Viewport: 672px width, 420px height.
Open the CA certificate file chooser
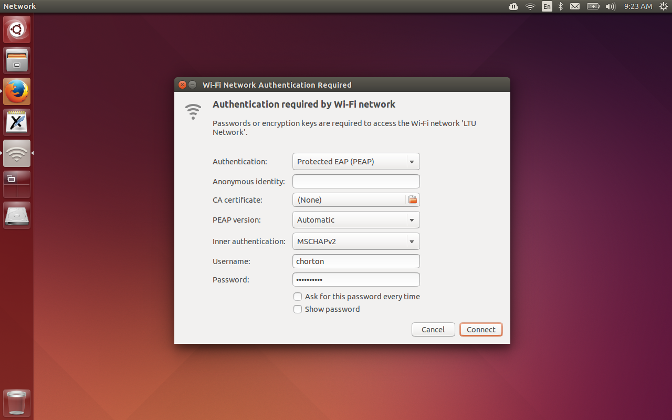(x=356, y=200)
